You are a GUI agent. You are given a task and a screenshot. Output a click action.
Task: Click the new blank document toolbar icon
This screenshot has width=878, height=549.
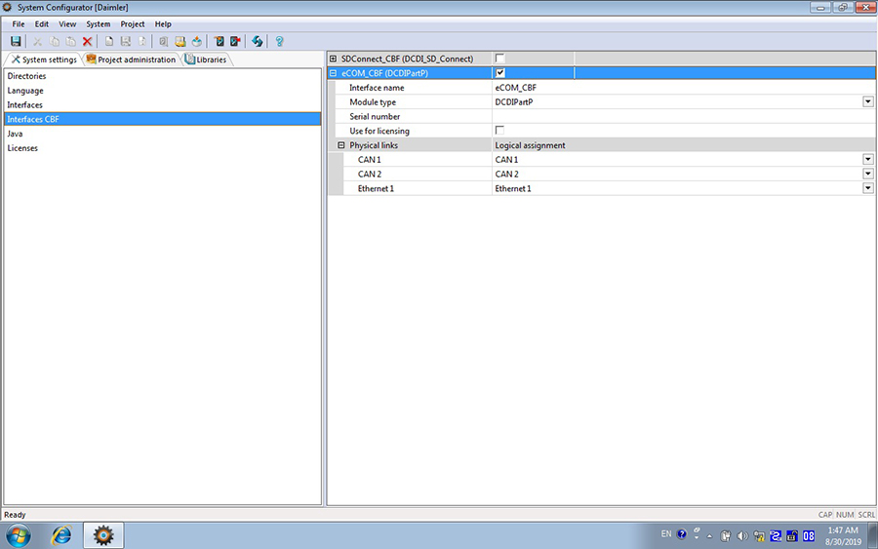(109, 41)
